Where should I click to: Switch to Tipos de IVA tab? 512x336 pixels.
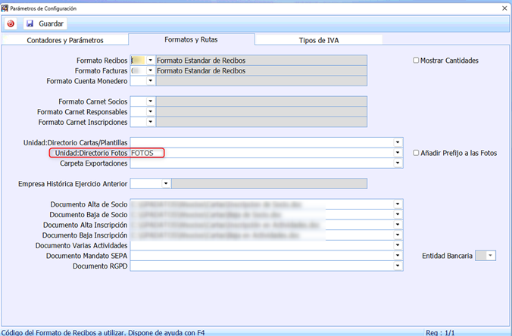317,40
